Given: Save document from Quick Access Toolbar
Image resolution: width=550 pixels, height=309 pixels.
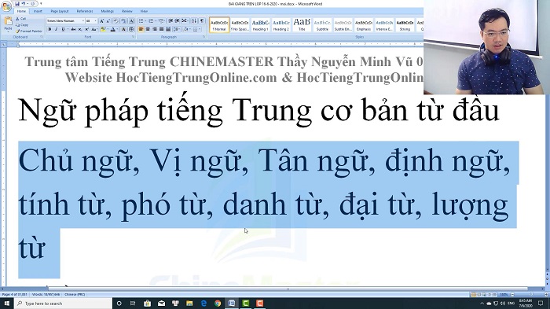Looking at the screenshot, I should pyautogui.click(x=16, y=4).
